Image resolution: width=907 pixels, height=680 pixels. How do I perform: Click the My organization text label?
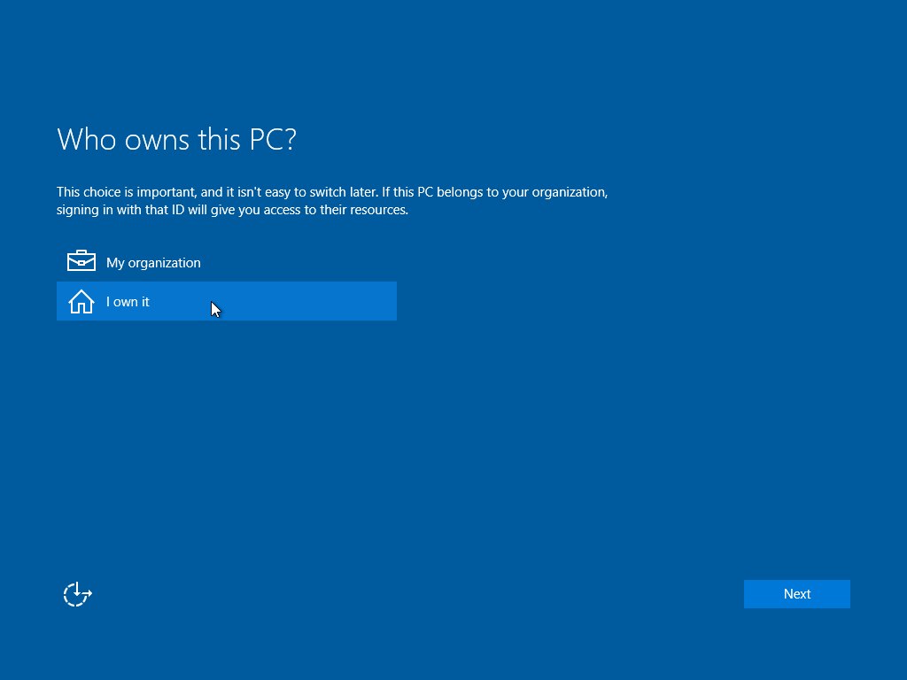click(x=153, y=263)
